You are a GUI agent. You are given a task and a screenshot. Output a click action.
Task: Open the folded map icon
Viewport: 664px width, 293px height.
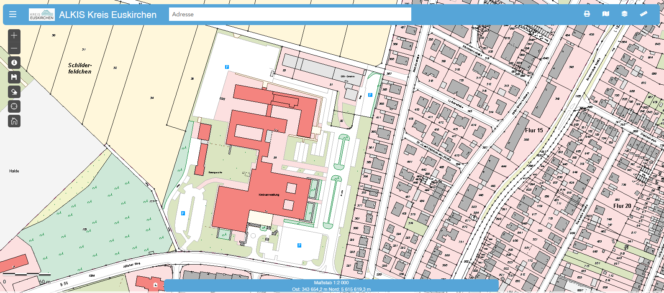(605, 14)
